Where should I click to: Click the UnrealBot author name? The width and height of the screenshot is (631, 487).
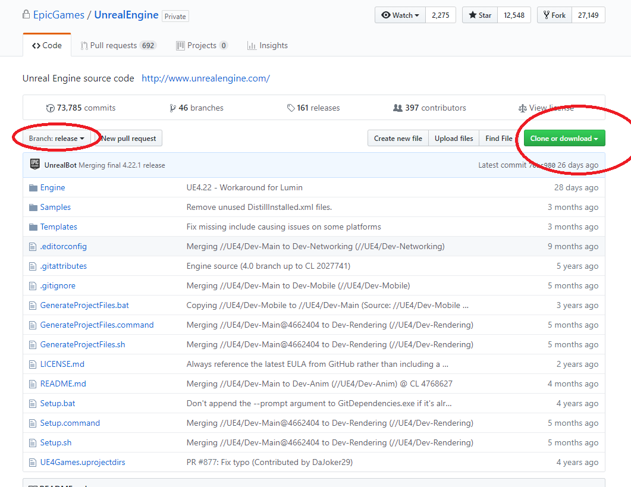(60, 165)
